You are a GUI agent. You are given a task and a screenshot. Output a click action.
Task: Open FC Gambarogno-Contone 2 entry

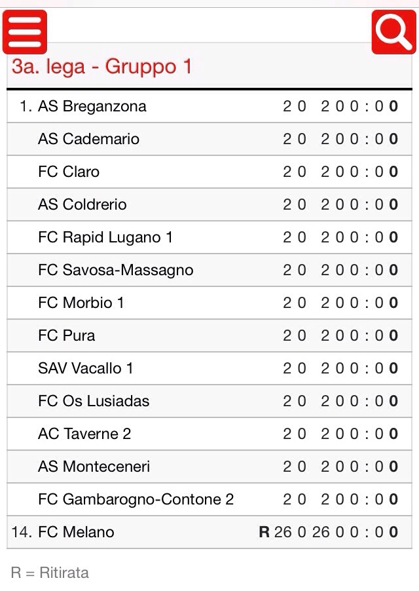[209, 500]
